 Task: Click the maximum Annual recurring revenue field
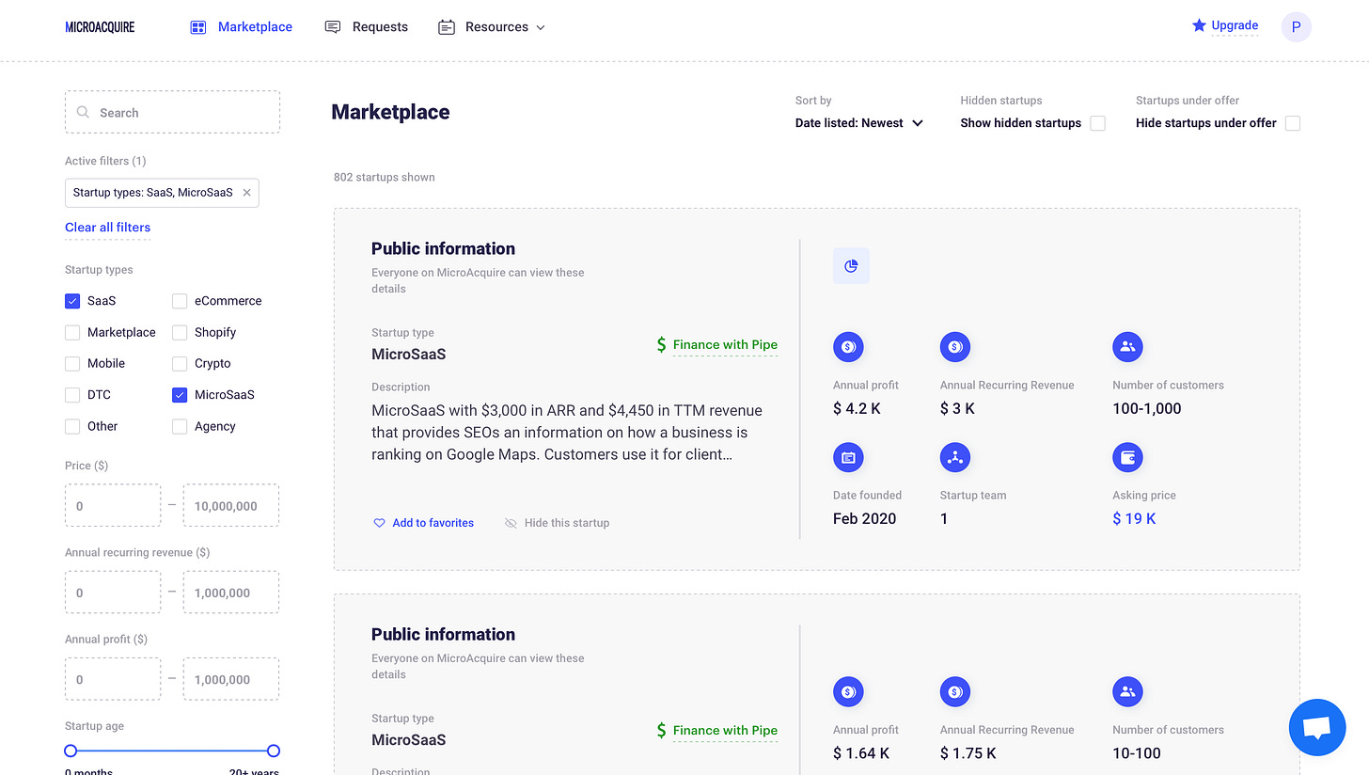coord(231,593)
